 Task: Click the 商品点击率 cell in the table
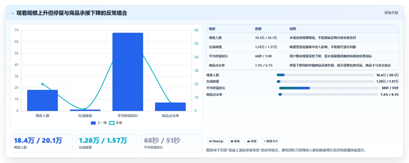point(217,65)
